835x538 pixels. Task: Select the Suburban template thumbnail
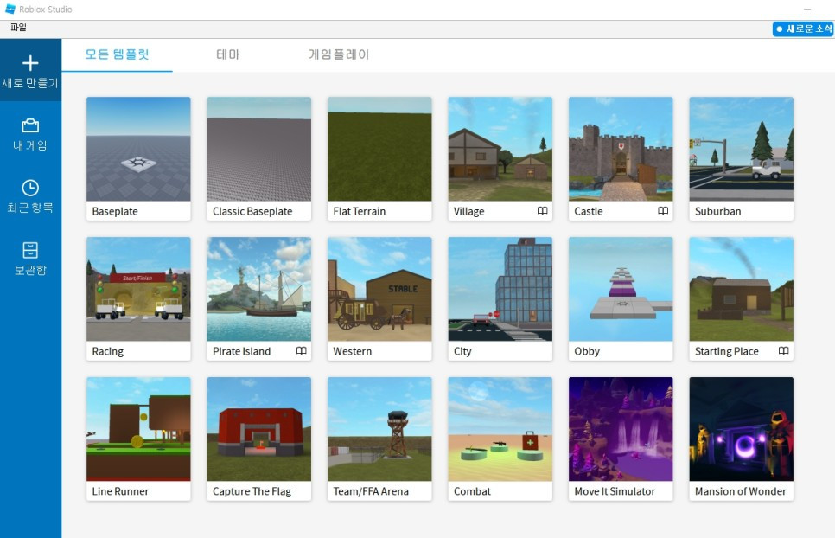click(742, 149)
